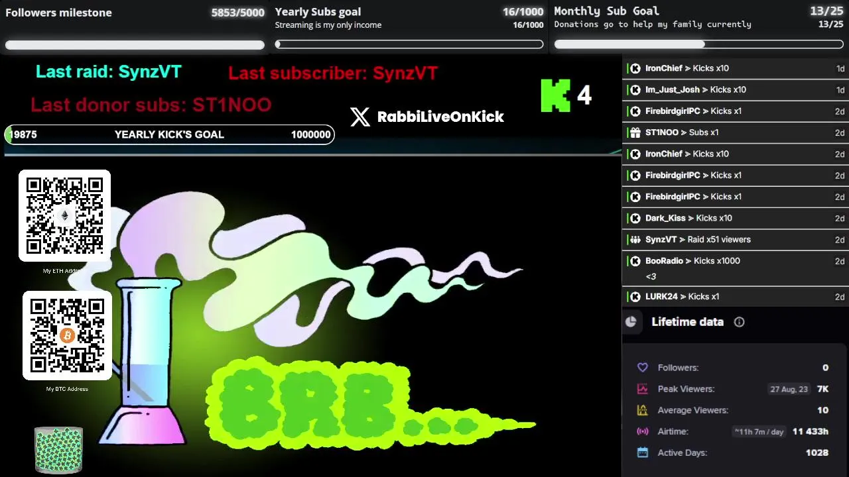Select the LURK24 Kicks x1 event

point(736,297)
